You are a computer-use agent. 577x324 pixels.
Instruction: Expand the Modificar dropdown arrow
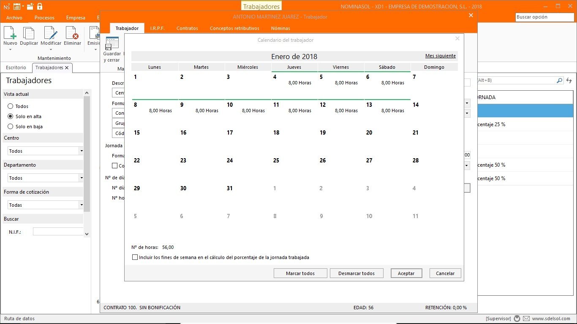point(51,50)
